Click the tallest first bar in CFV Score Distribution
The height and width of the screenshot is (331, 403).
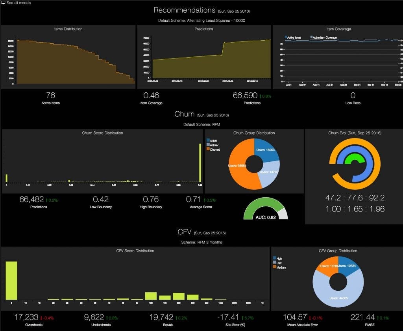click(11, 281)
